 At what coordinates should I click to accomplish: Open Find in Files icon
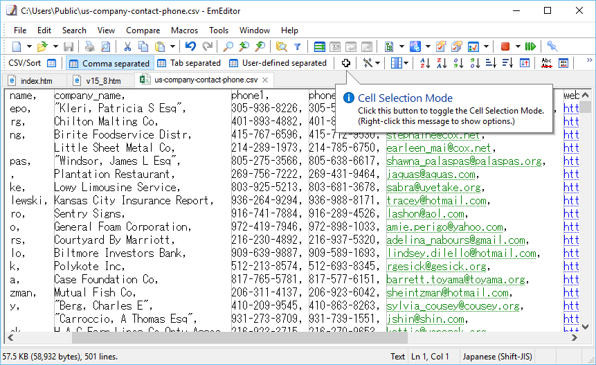(x=282, y=47)
